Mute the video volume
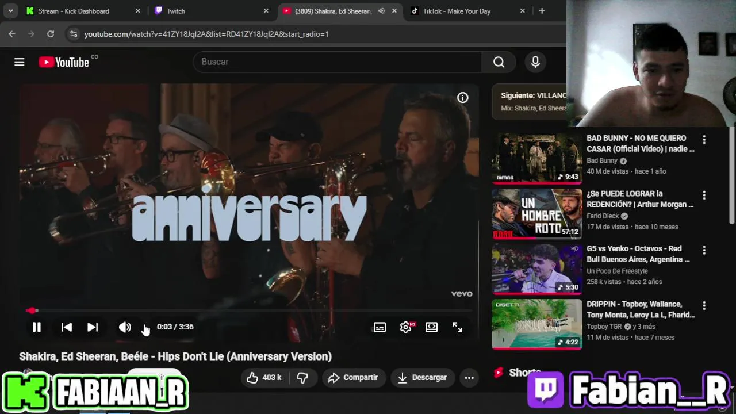 pyautogui.click(x=125, y=327)
